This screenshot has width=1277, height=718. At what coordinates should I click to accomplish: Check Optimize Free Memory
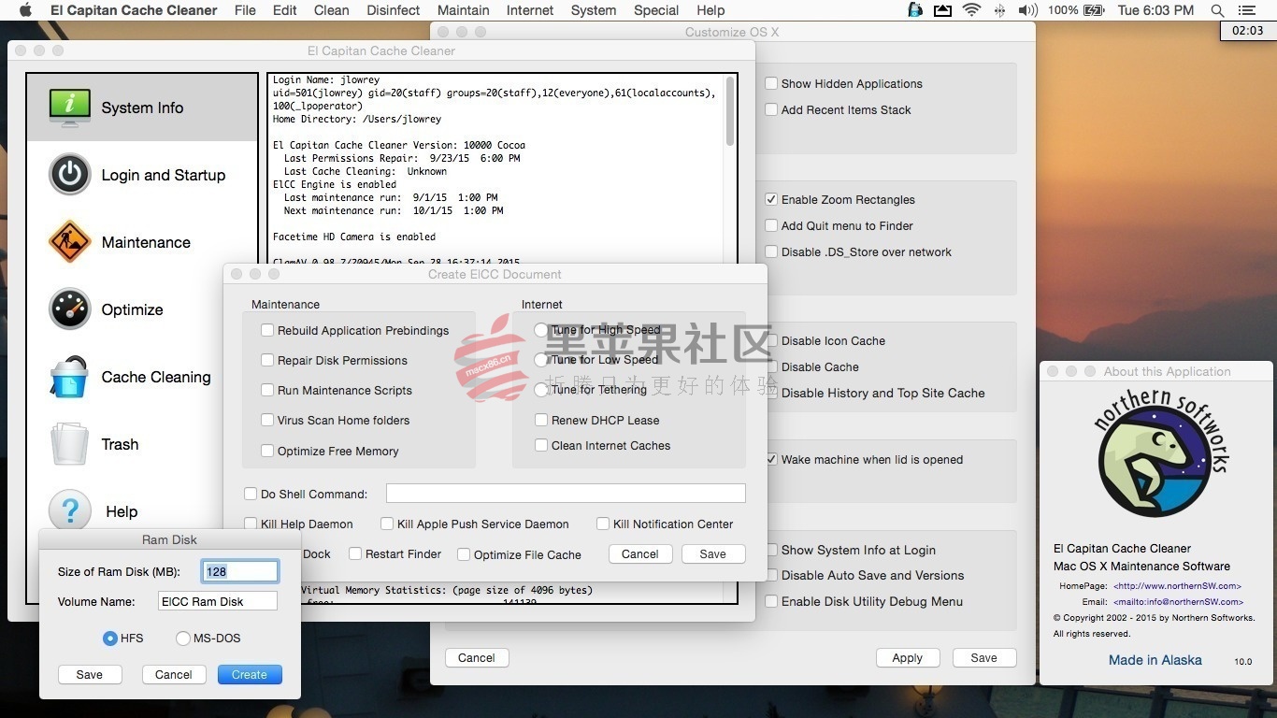coord(267,451)
